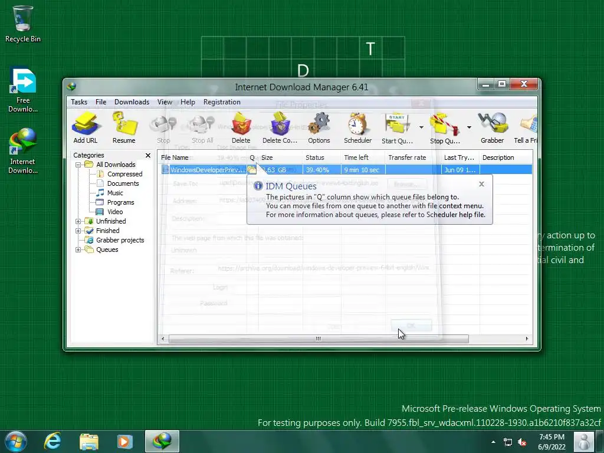Select the WindowsDeveloperPrev download row name
This screenshot has width=604, height=453.
tap(208, 170)
